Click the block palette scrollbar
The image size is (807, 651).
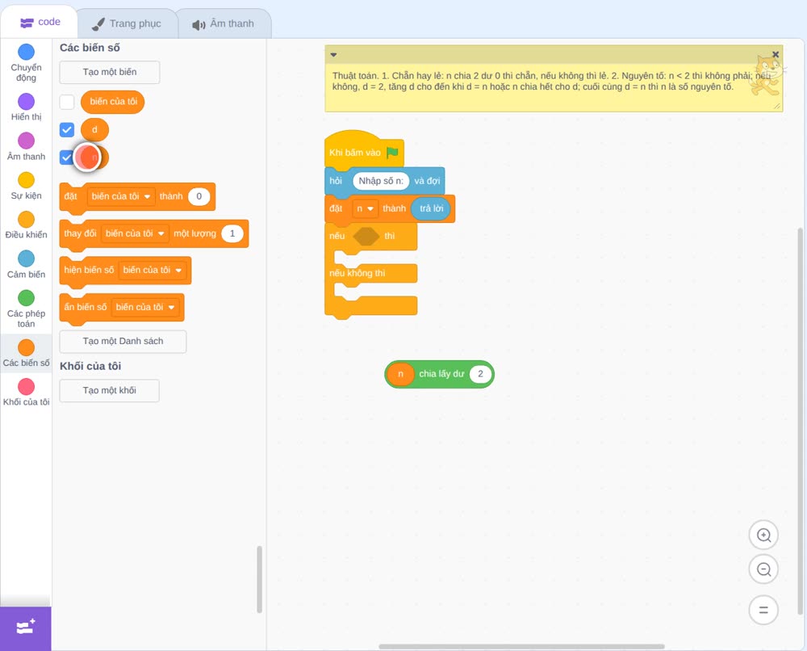point(259,579)
